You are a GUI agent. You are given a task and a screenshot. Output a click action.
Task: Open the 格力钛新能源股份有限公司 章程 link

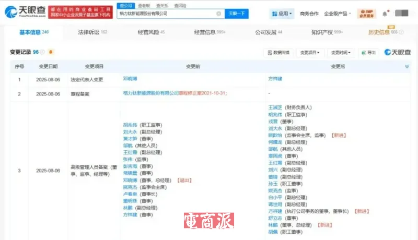[x=175, y=93]
